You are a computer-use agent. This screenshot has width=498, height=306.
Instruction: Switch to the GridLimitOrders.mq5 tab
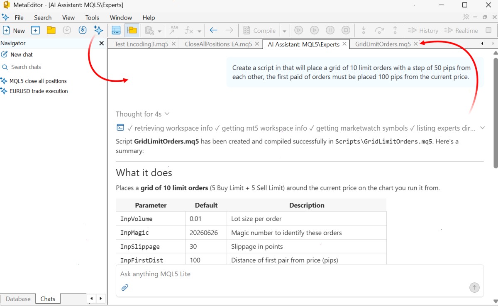383,44
